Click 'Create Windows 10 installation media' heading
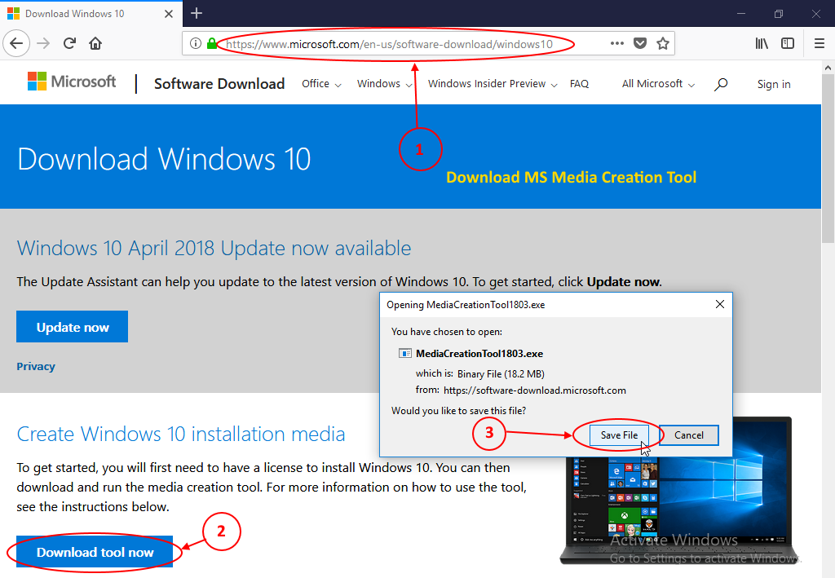 coord(181,434)
